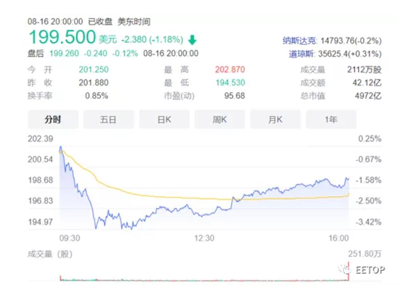Viewport: 401px width, 290px height.
Task: Click the 194.530 daily low value
Action: click(230, 82)
